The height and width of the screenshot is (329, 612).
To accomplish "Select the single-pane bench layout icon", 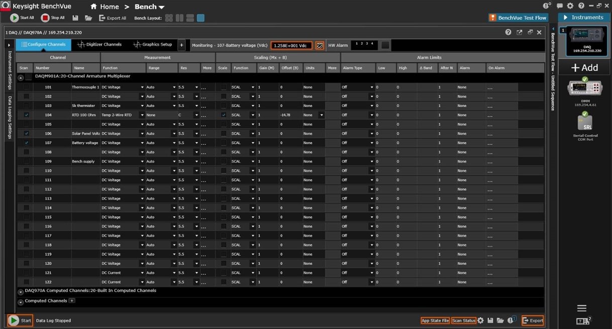I will 200,18.
